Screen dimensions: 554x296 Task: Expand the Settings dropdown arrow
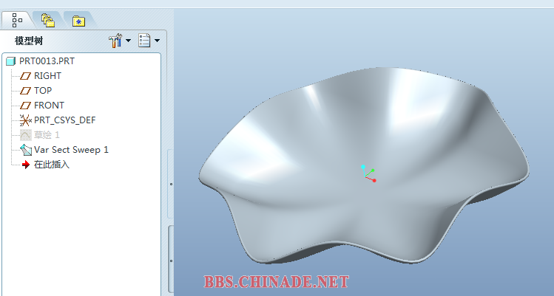tap(128, 41)
